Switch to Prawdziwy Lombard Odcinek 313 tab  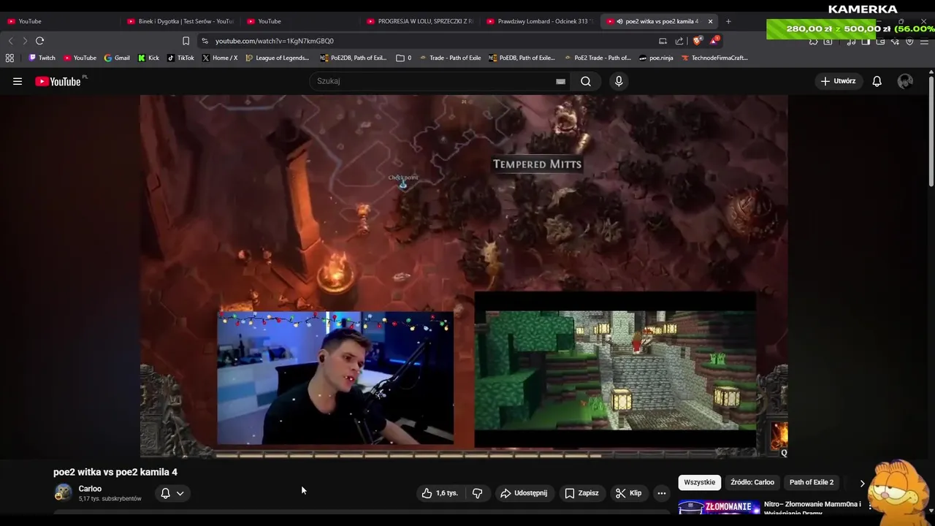[x=539, y=21]
